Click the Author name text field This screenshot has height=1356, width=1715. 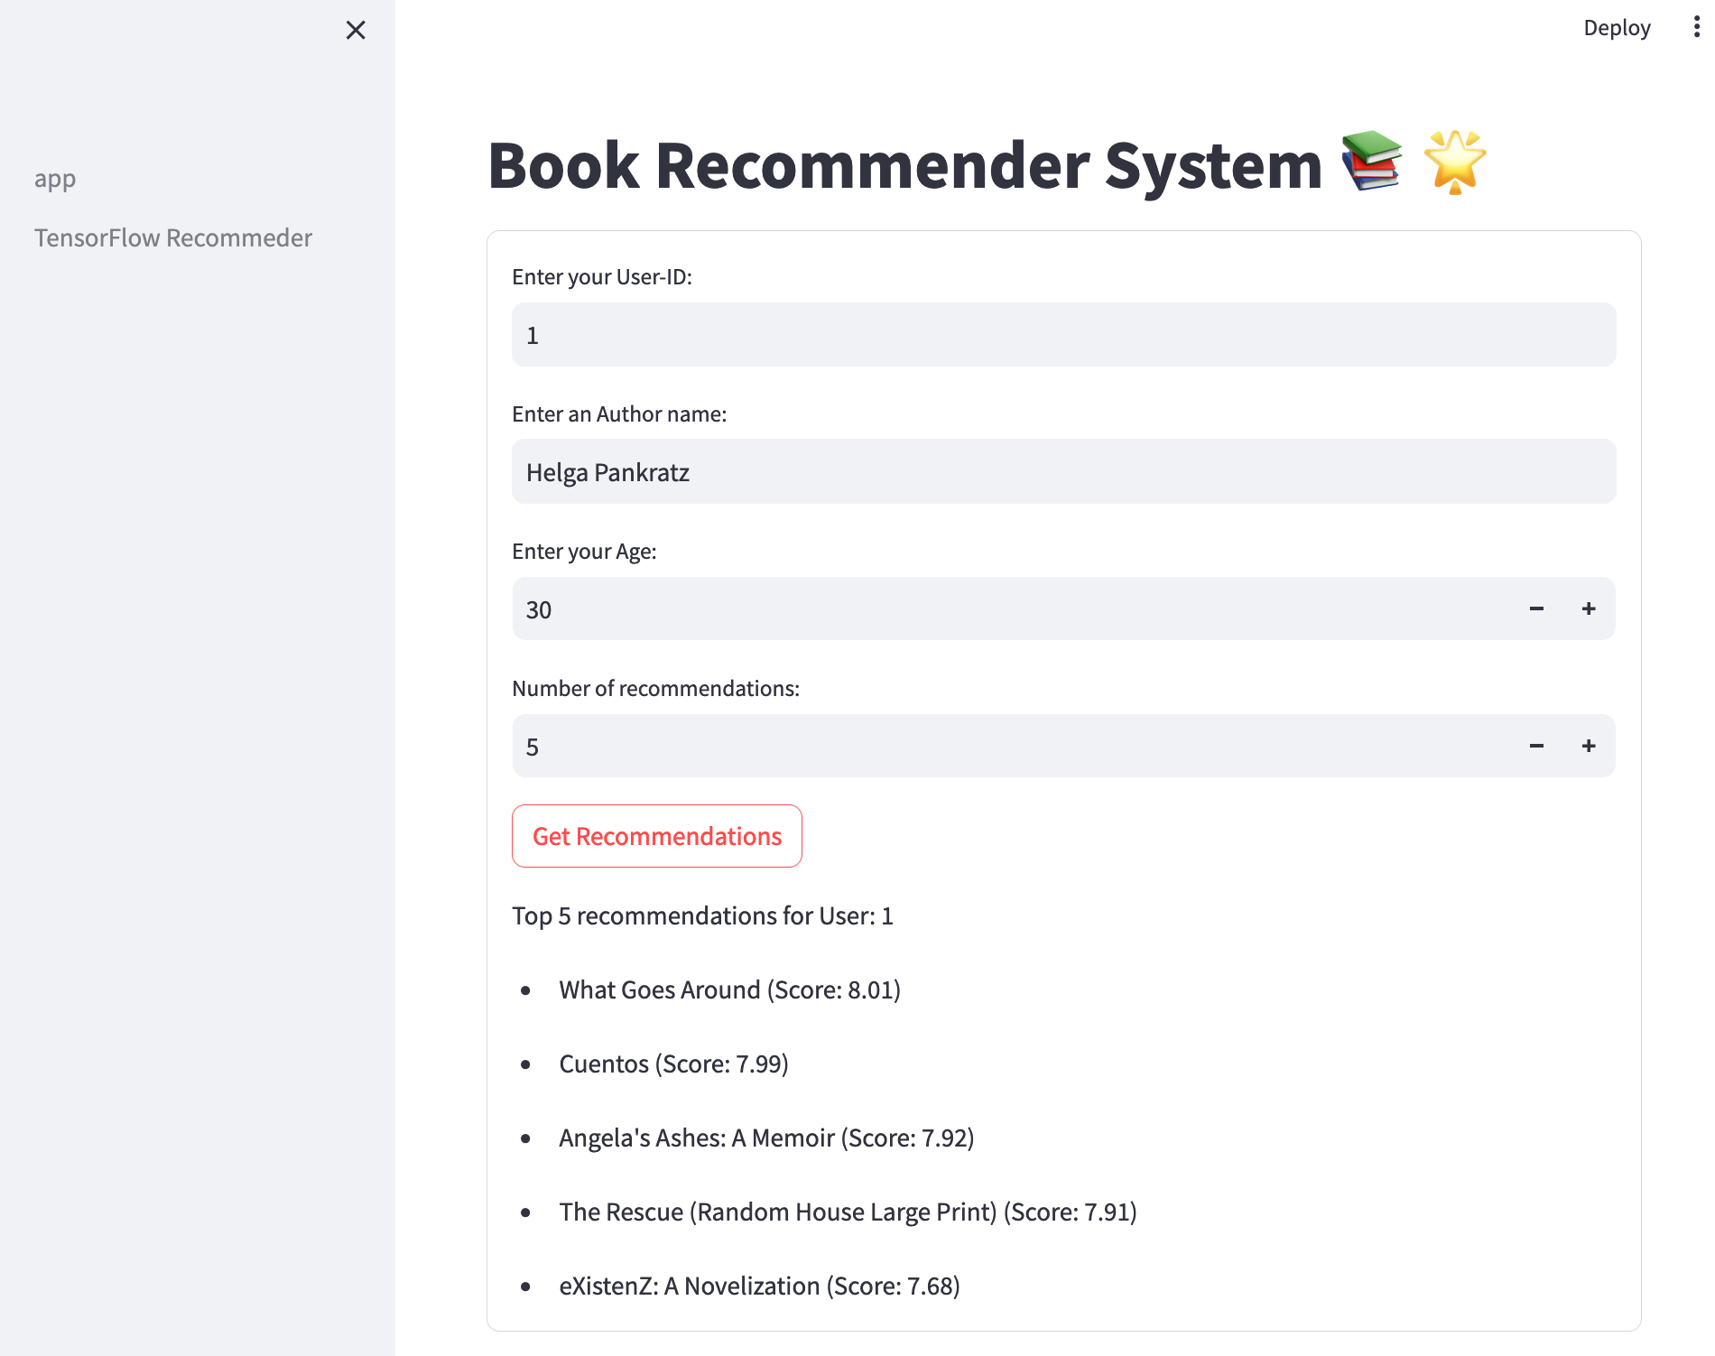click(1063, 472)
